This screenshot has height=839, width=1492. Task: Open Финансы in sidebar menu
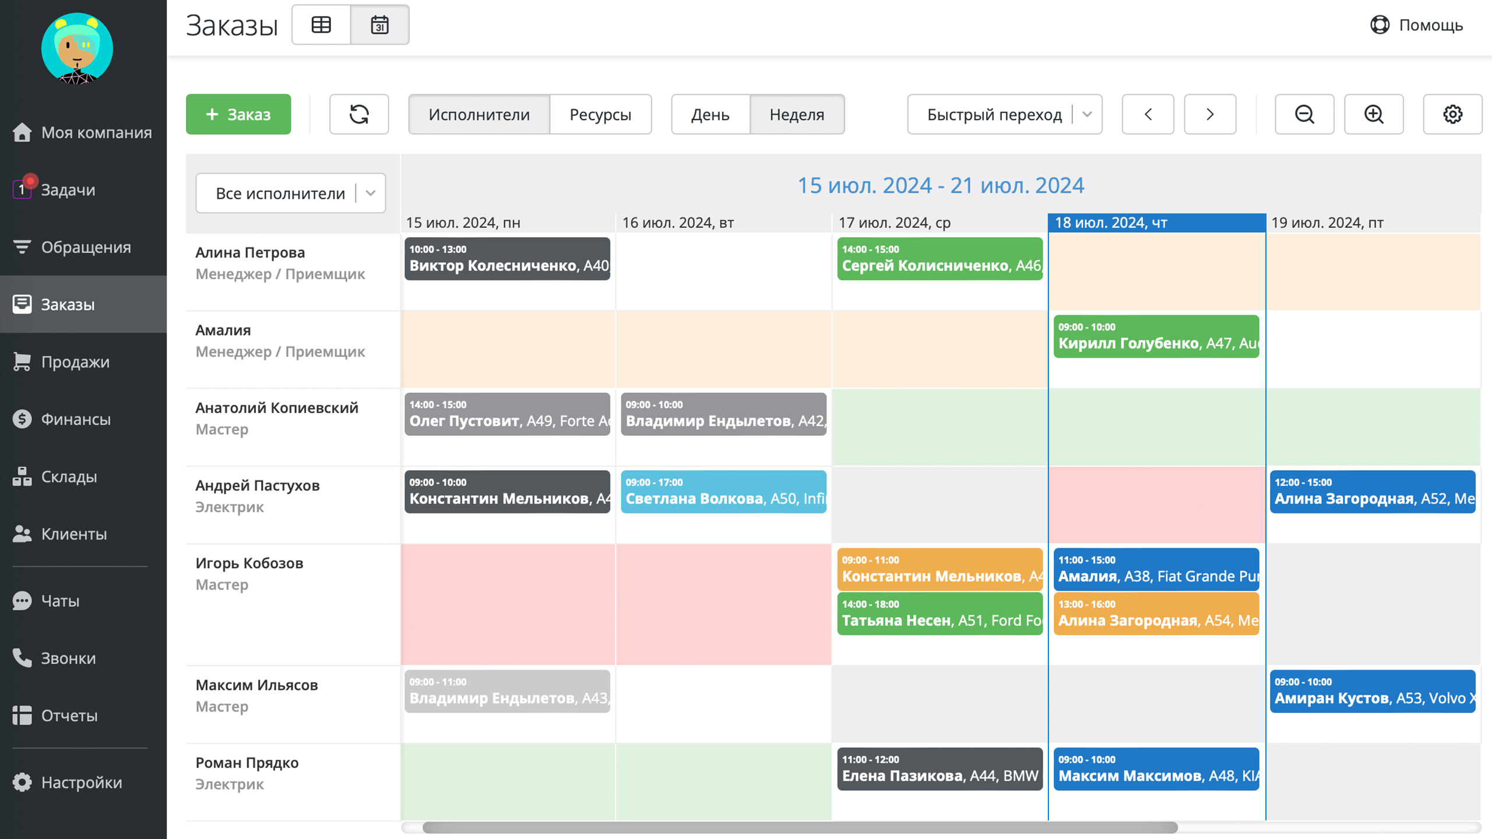point(76,419)
